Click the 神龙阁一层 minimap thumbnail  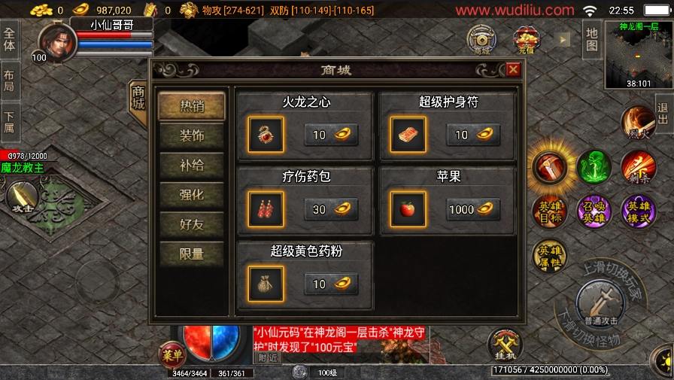(639, 55)
